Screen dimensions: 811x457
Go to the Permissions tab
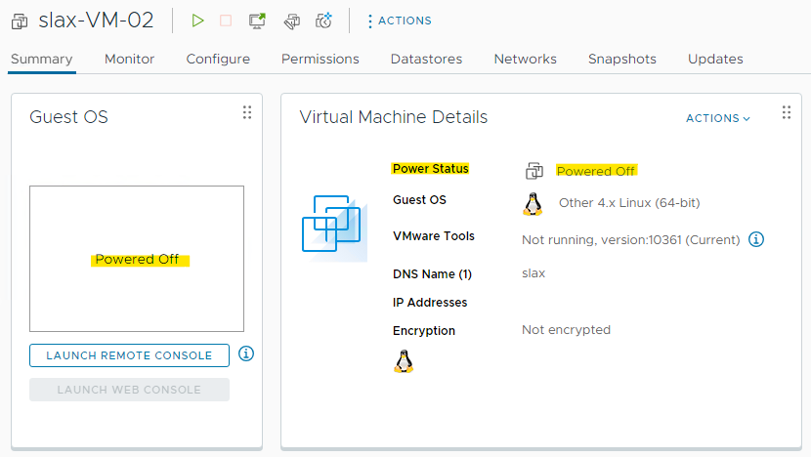pyautogui.click(x=320, y=59)
